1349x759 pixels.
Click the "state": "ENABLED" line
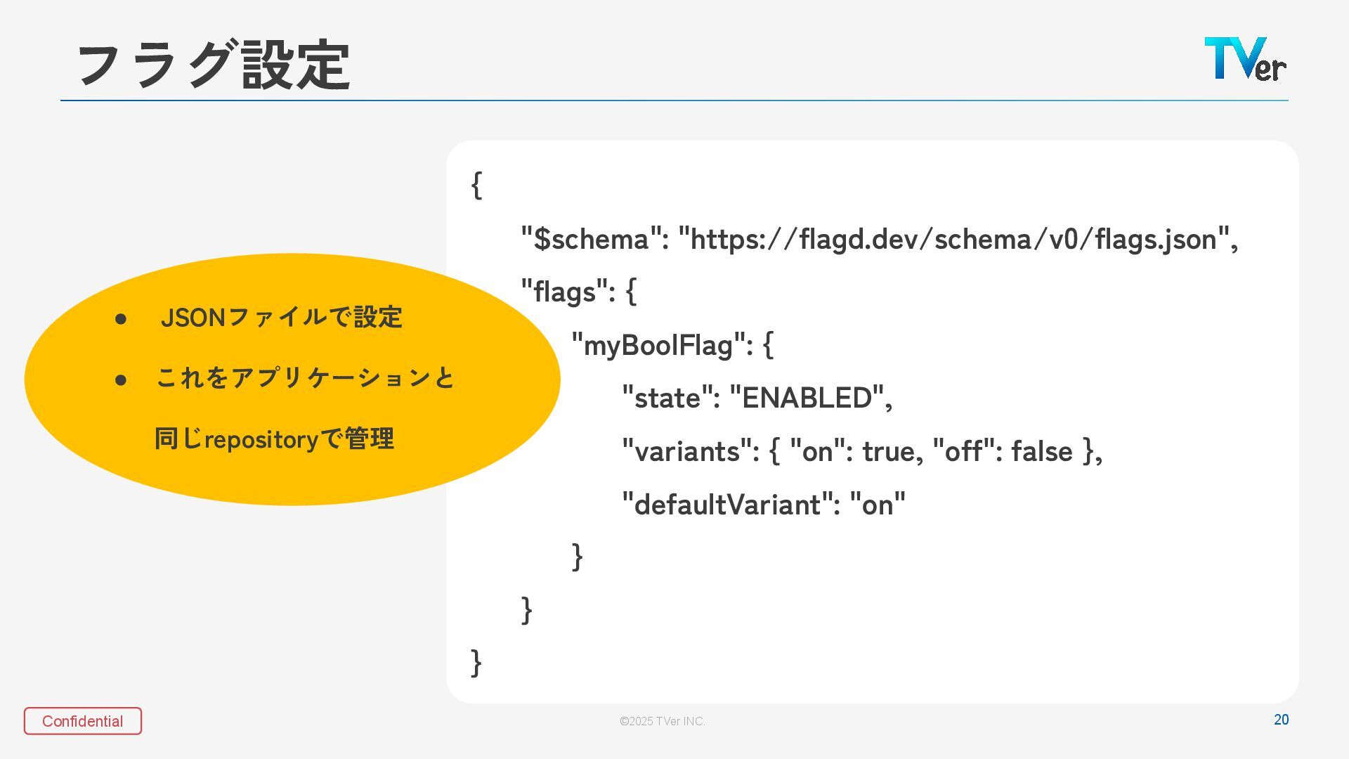[x=757, y=398]
